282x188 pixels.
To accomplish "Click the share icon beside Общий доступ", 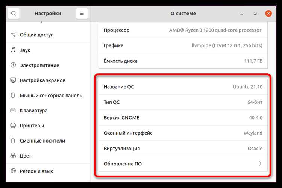I will click(x=13, y=35).
